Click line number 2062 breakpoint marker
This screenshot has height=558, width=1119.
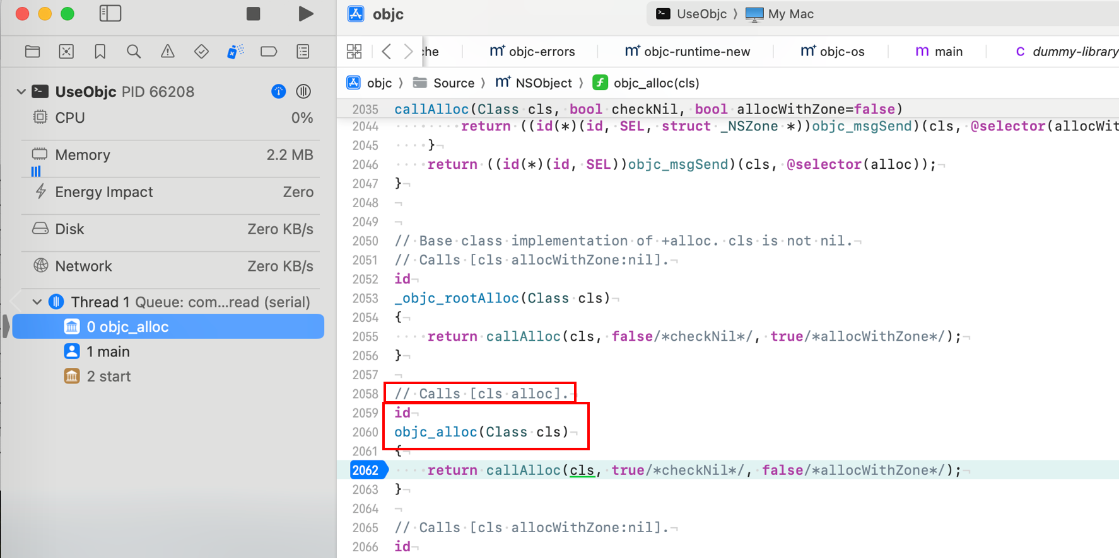368,470
